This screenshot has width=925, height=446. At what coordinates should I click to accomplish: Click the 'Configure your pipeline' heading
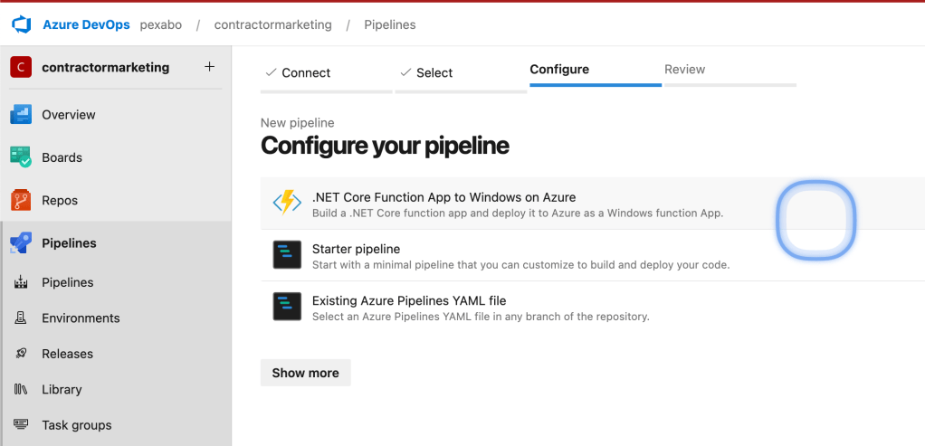pos(385,145)
